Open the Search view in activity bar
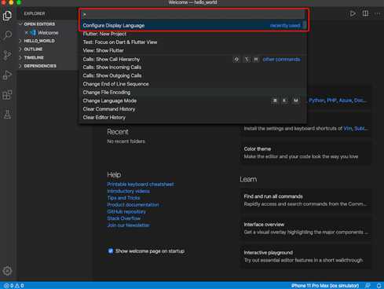The image size is (384, 289). 7,35
